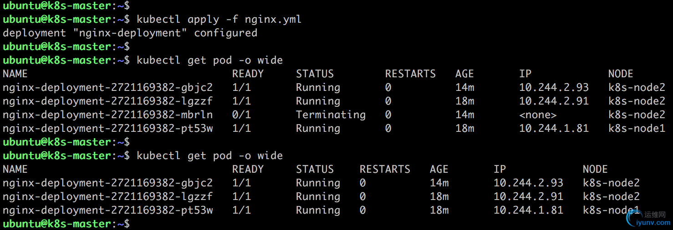Click IP 10.244.2.91 in the first listing

(x=554, y=101)
